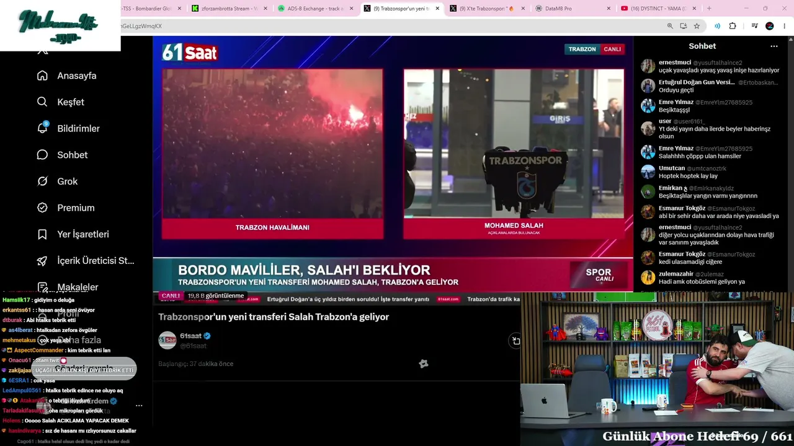Click the 19,8 B görüntülenme view count
The width and height of the screenshot is (794, 446).
point(215,296)
